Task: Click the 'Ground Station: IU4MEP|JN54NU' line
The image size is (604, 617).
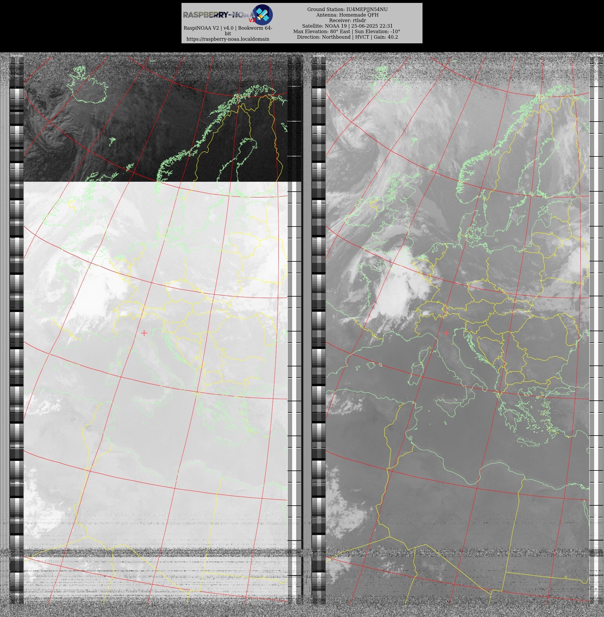Action: [347, 10]
